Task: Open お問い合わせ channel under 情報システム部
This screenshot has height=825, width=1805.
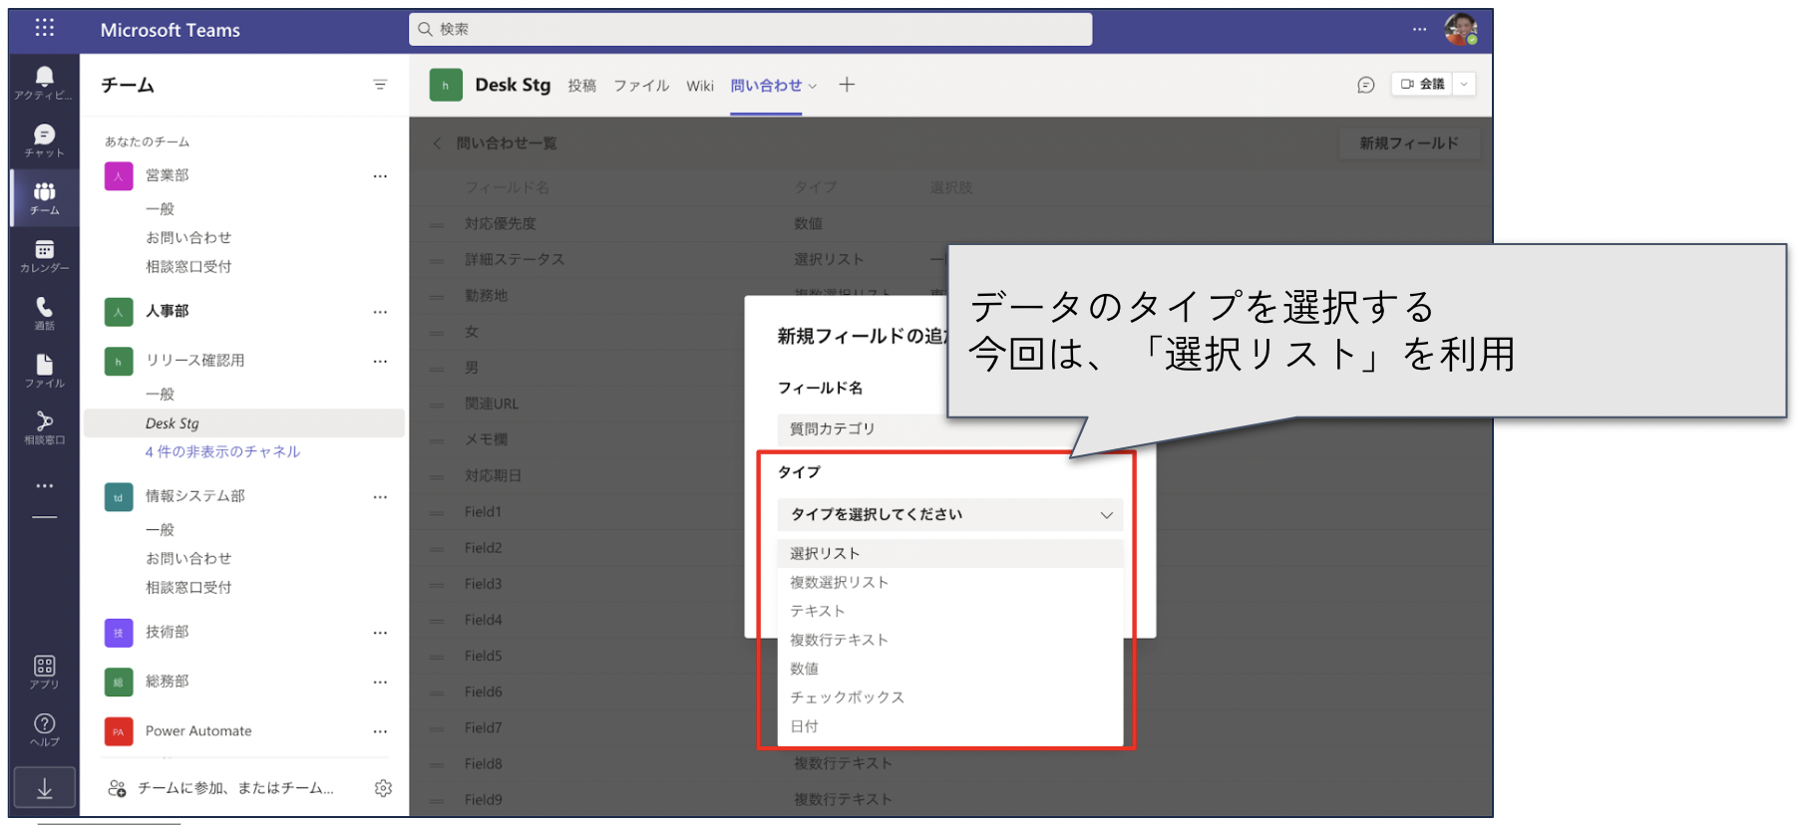Action: (x=188, y=559)
